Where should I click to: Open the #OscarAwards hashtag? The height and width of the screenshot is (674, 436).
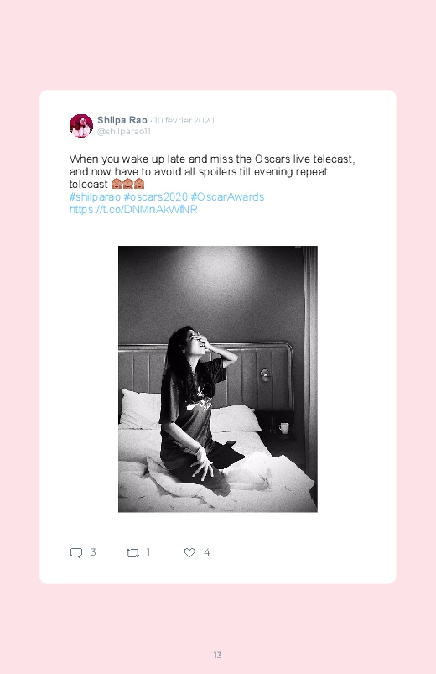point(227,197)
